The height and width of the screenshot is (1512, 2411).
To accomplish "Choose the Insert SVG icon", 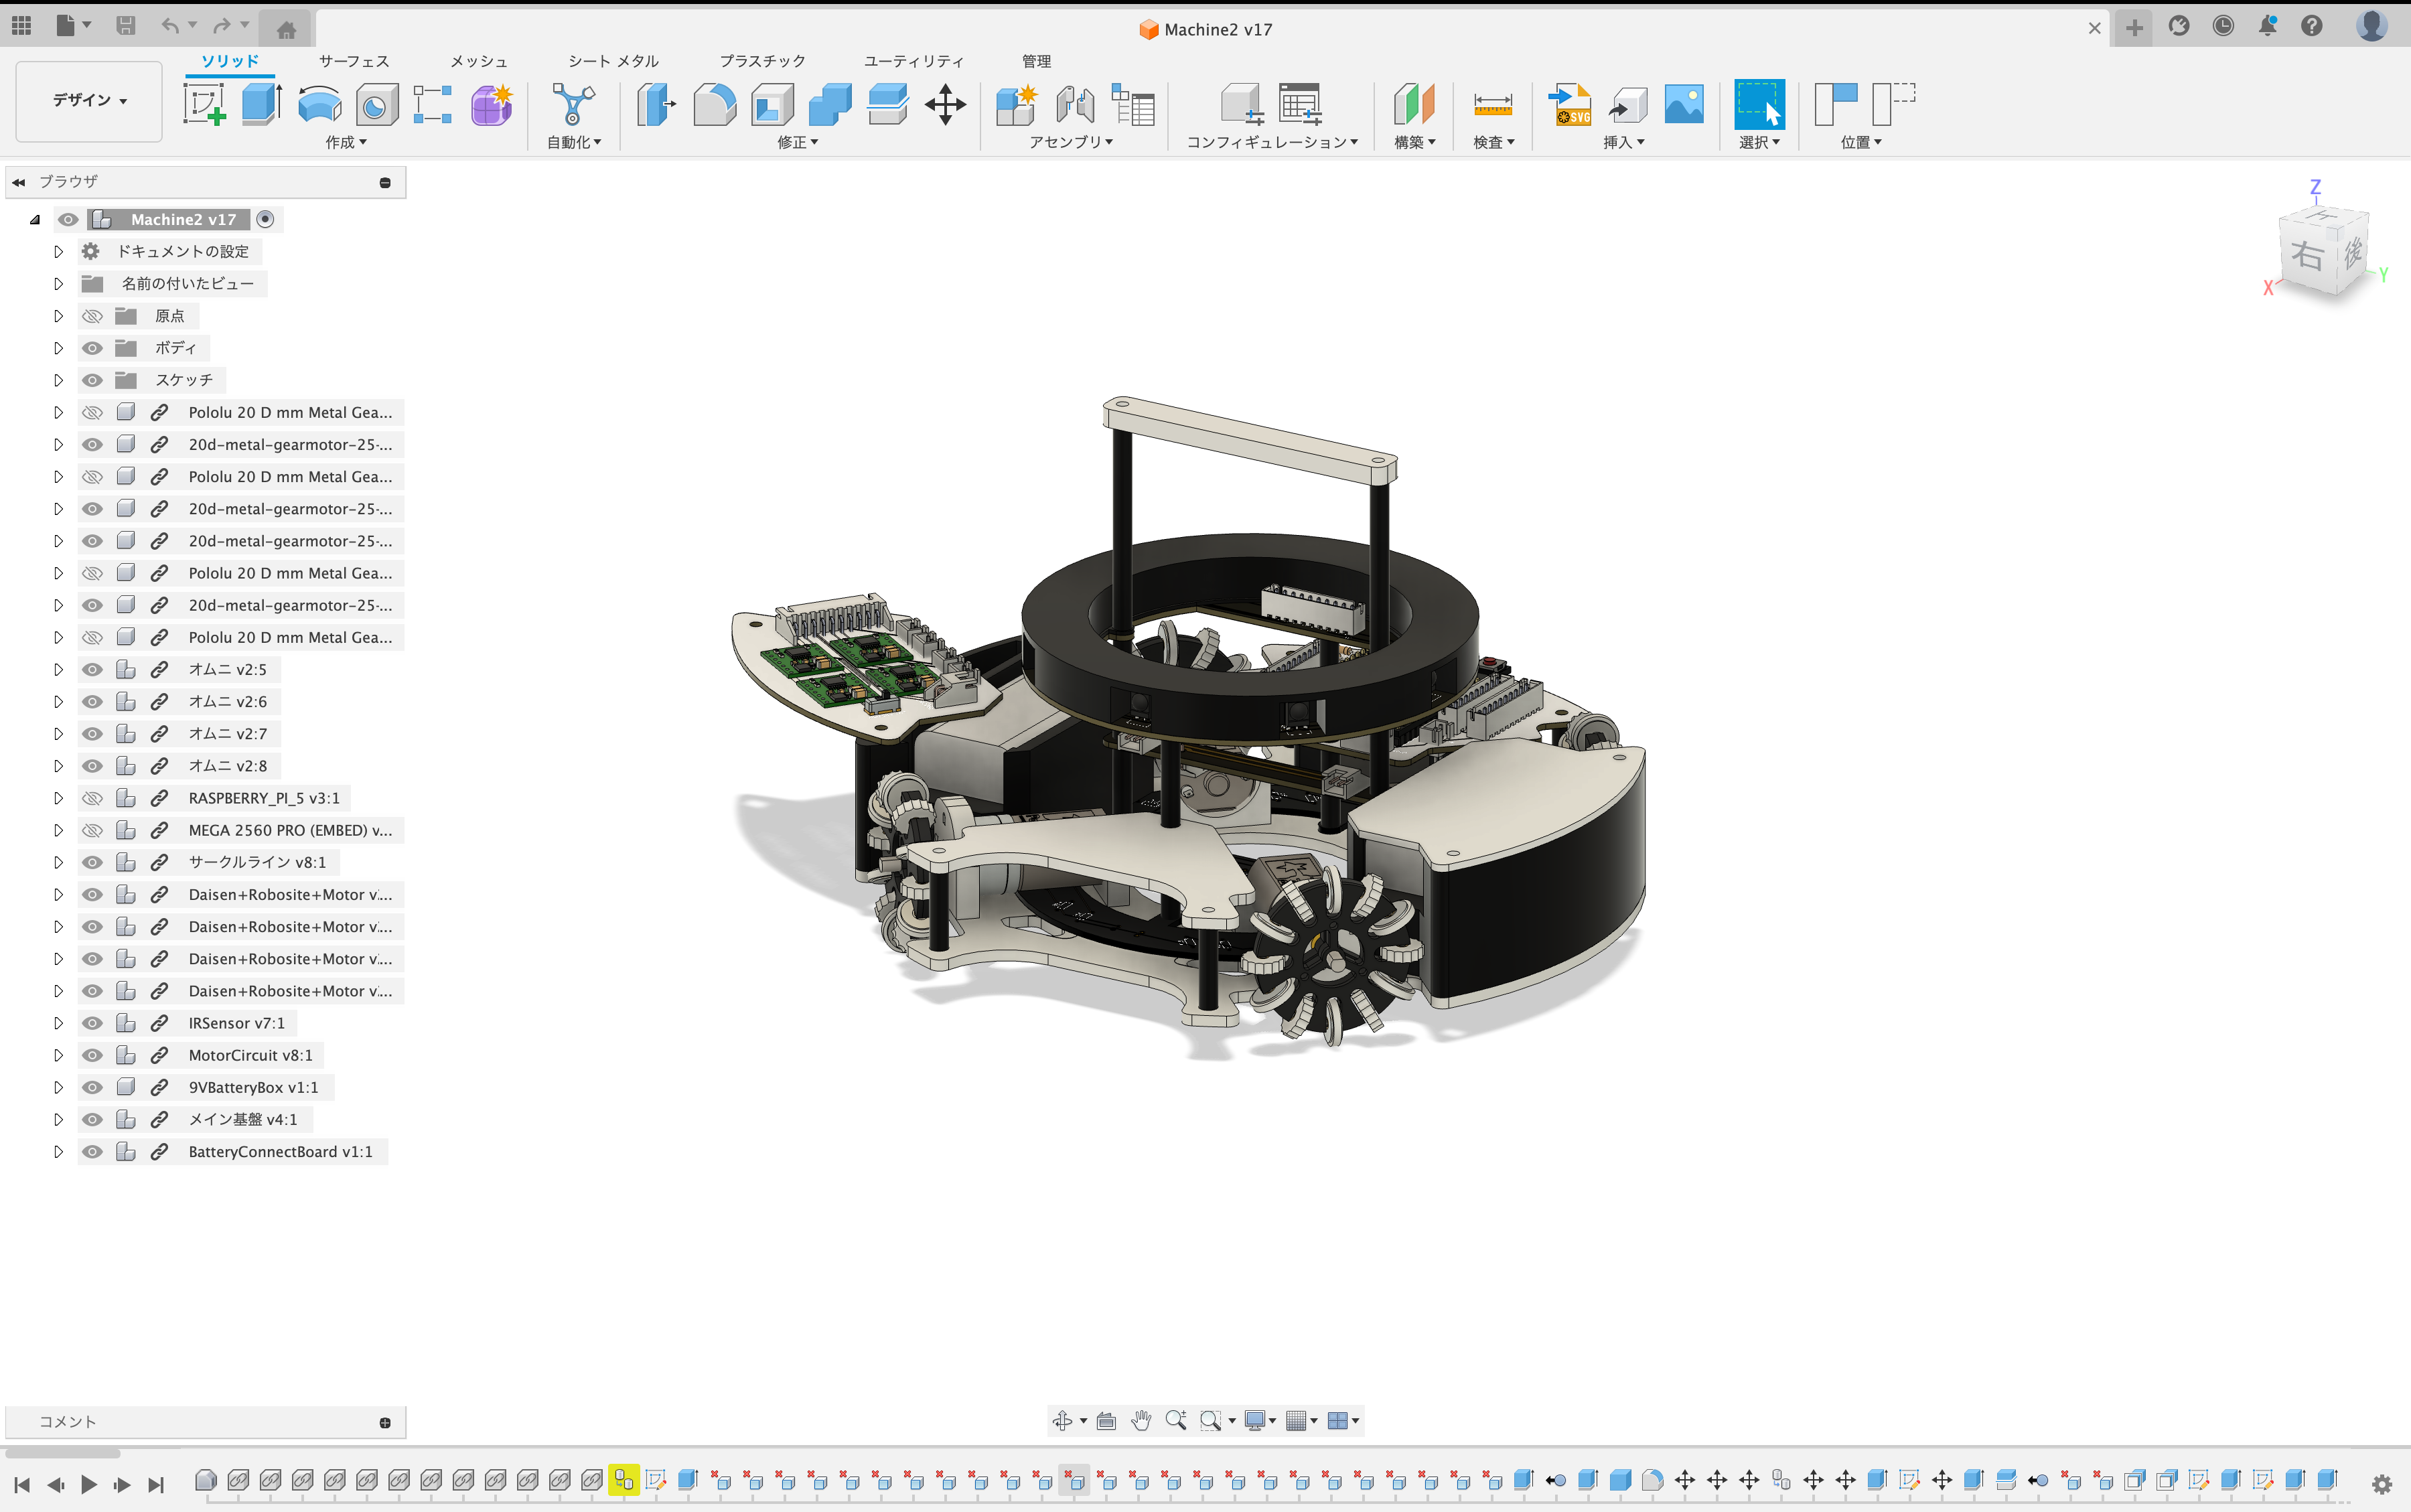I will (x=1569, y=104).
